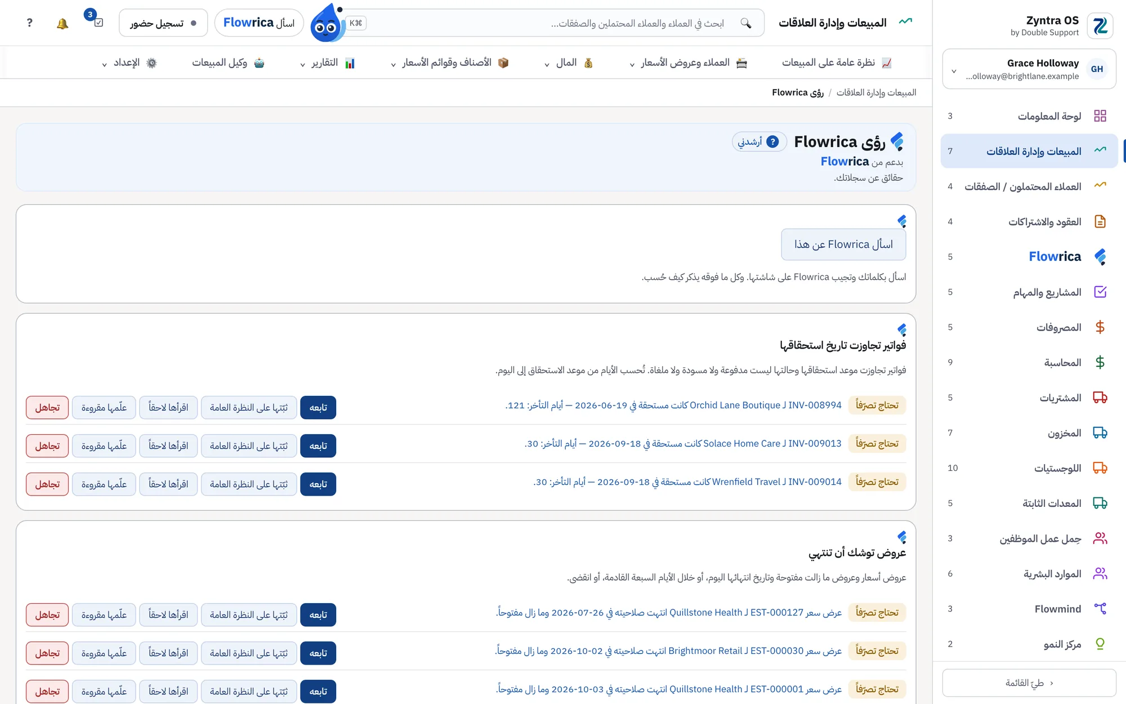Open المشاريع والمهام checkbox icon in sidebar

1100,292
